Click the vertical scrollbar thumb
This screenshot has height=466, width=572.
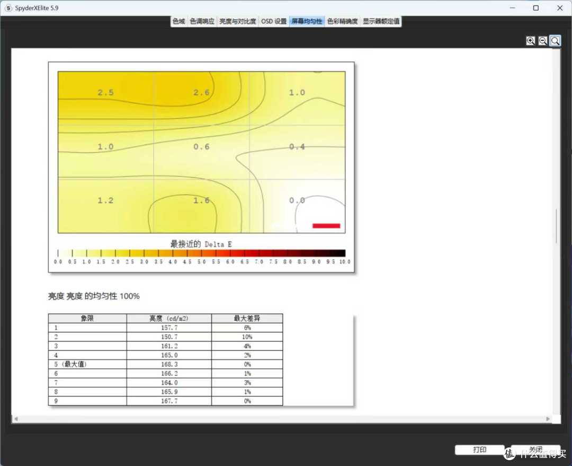pos(556,226)
